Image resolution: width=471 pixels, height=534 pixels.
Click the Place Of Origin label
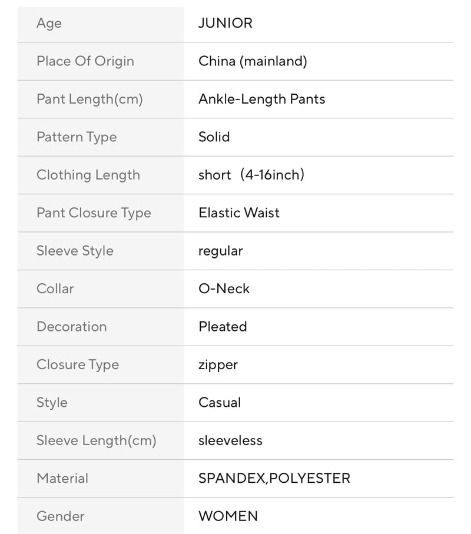coord(85,61)
